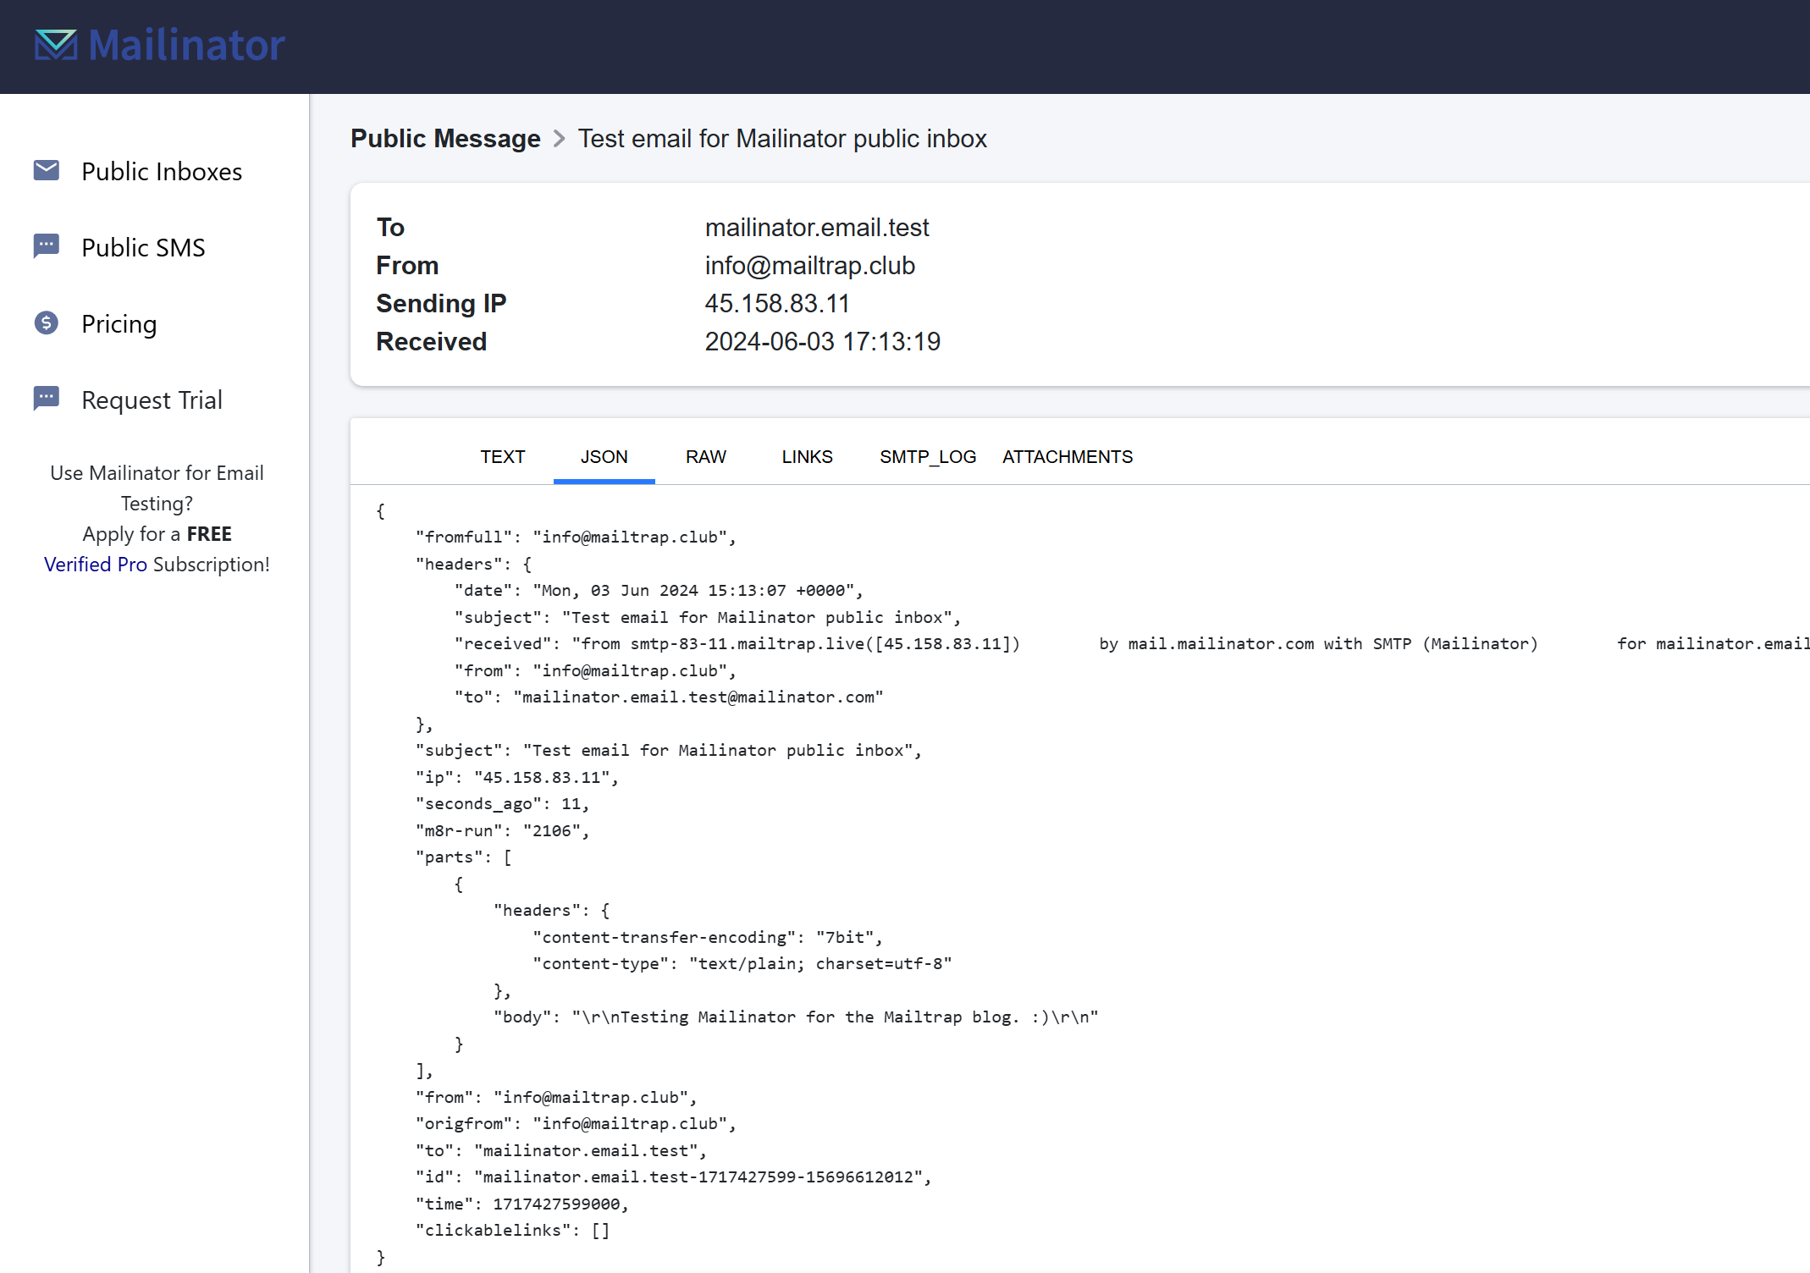Click the "seconds_ago": 11 line
The image size is (1810, 1273).
coord(502,804)
